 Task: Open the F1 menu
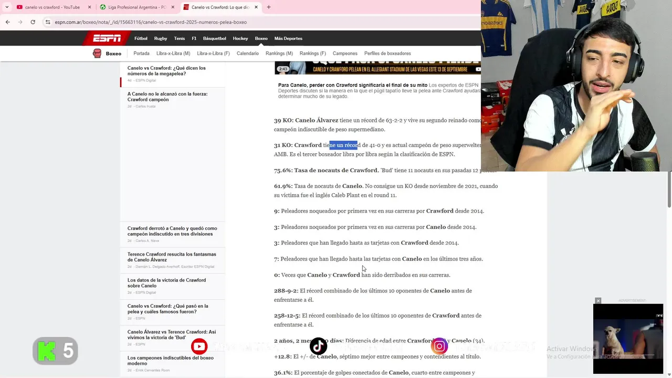tap(194, 38)
